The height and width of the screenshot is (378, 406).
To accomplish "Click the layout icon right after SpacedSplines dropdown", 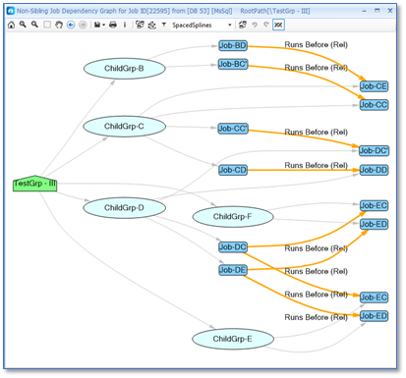I will click(x=243, y=25).
